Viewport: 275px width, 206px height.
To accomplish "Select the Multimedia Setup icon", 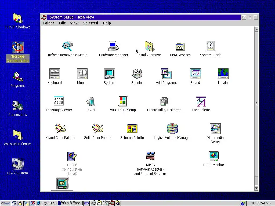I will pyautogui.click(x=215, y=128).
